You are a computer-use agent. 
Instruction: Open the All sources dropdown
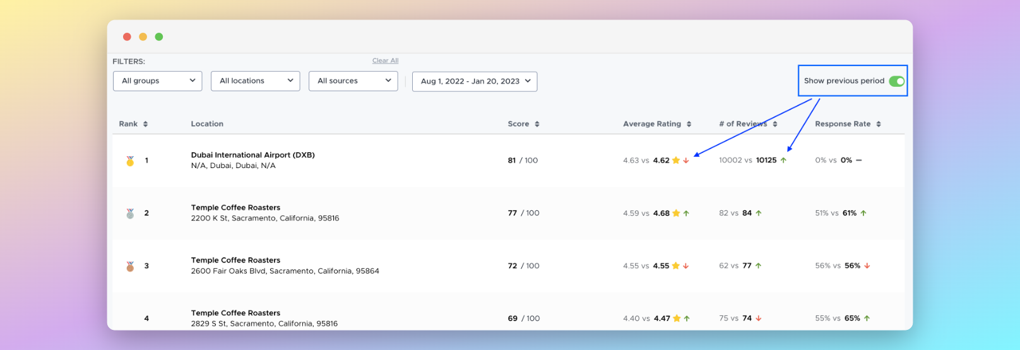(x=353, y=81)
